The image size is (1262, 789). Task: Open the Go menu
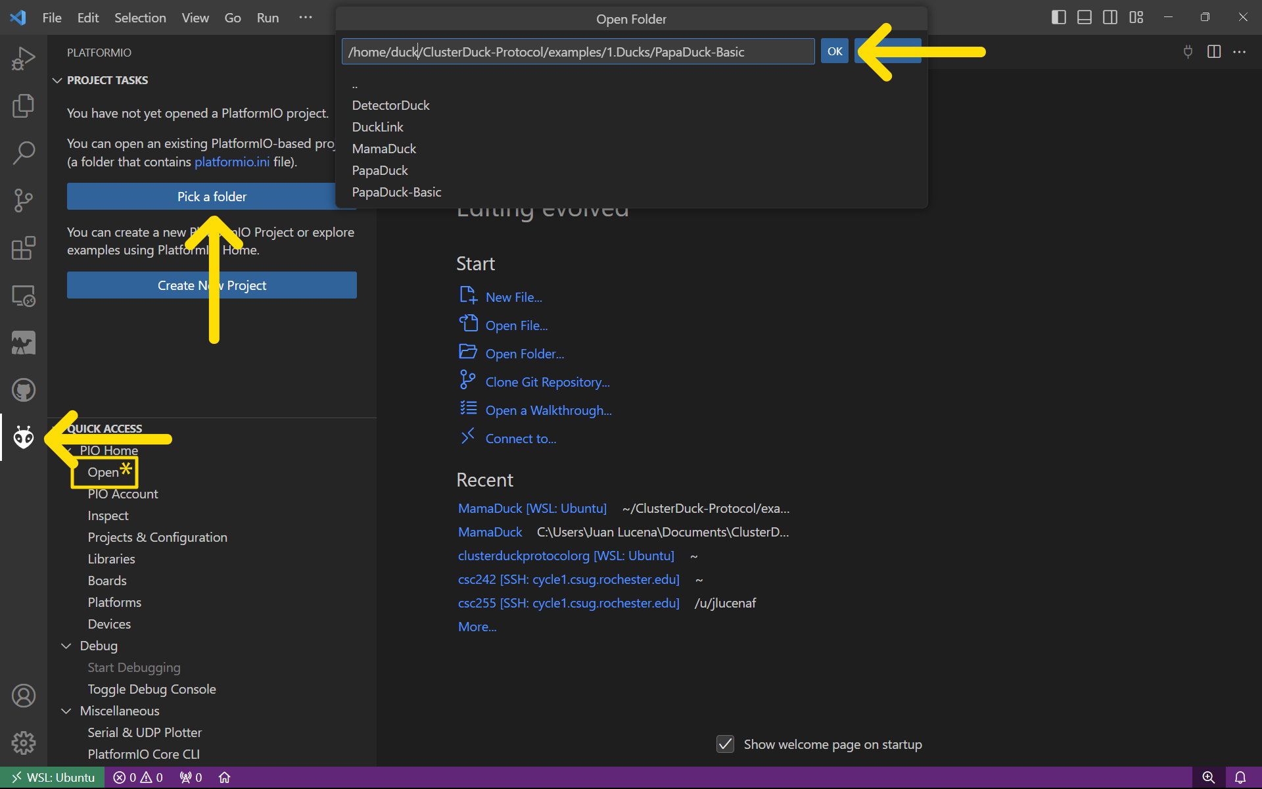click(x=233, y=18)
